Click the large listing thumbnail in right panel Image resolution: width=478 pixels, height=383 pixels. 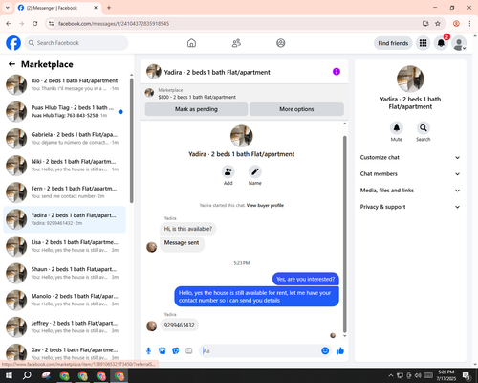(410, 79)
